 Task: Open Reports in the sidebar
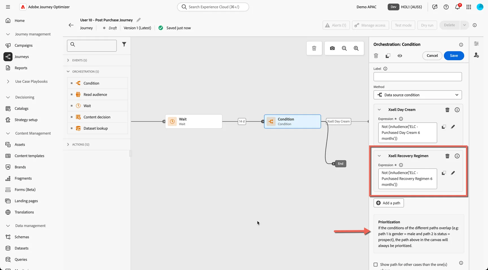(x=21, y=68)
